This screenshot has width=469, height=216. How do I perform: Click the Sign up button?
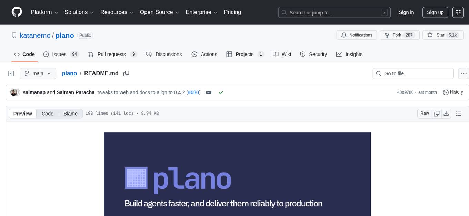[435, 12]
